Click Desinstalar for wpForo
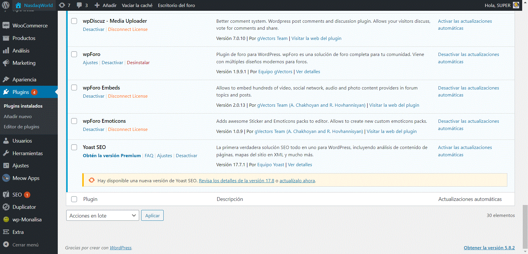528x254 pixels. [x=138, y=62]
